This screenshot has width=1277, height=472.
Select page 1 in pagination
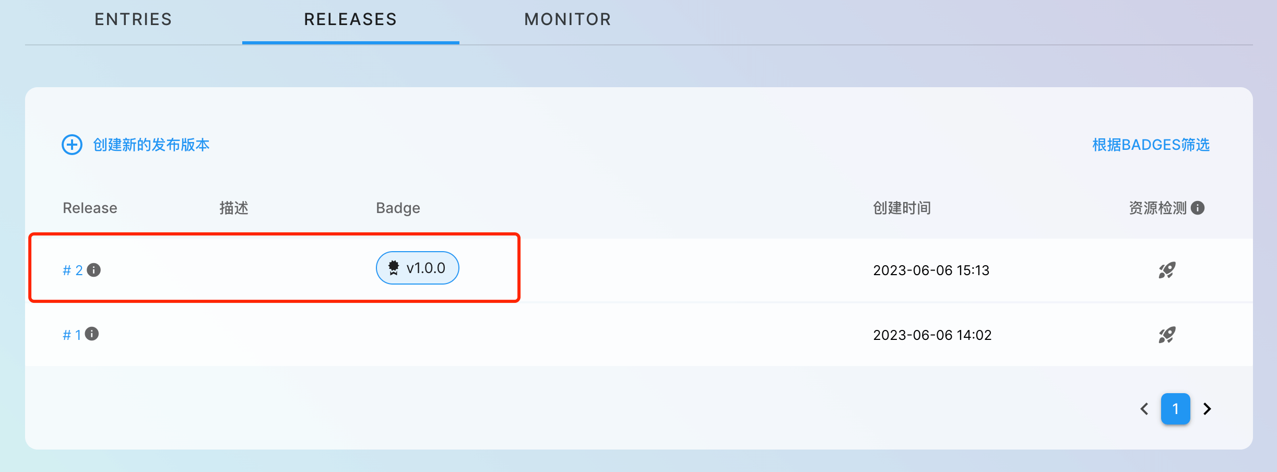pos(1175,409)
